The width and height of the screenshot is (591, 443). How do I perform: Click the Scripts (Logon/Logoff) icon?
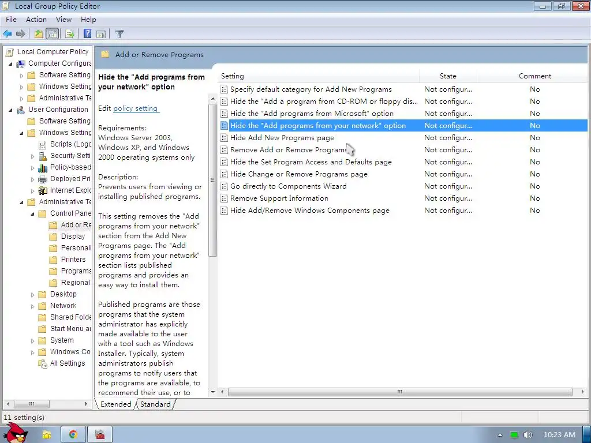pos(43,144)
